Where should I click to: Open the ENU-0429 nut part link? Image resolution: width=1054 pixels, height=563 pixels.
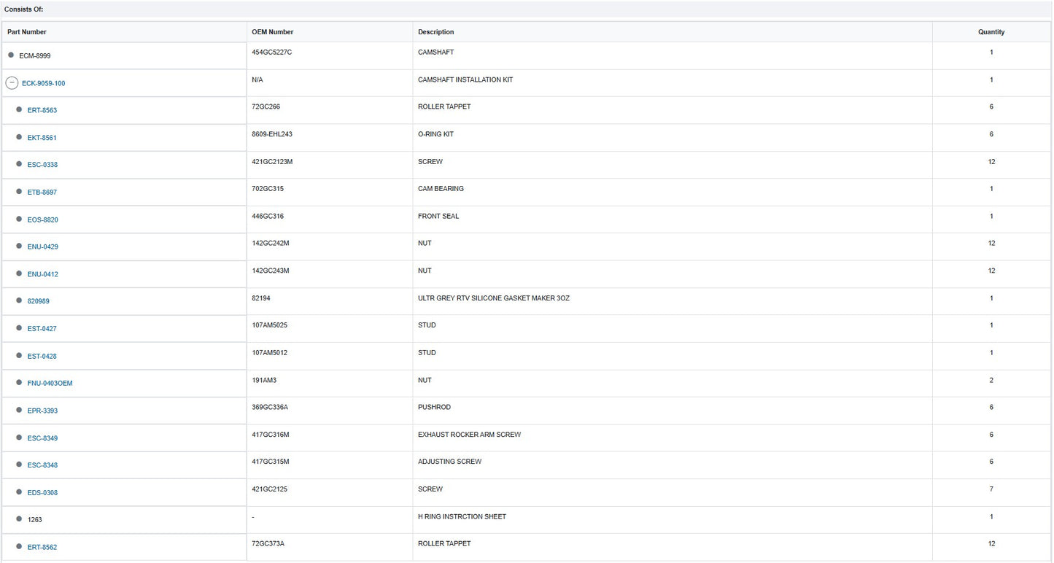tap(43, 246)
